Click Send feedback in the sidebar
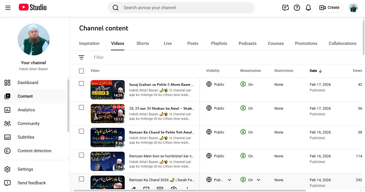Viewport: 365px width, 192px height. pos(34,183)
